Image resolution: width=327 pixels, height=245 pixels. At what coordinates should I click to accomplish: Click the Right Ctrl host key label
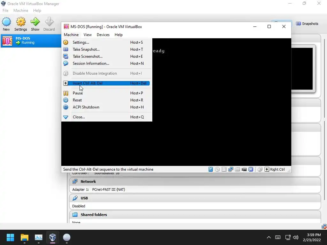278,169
